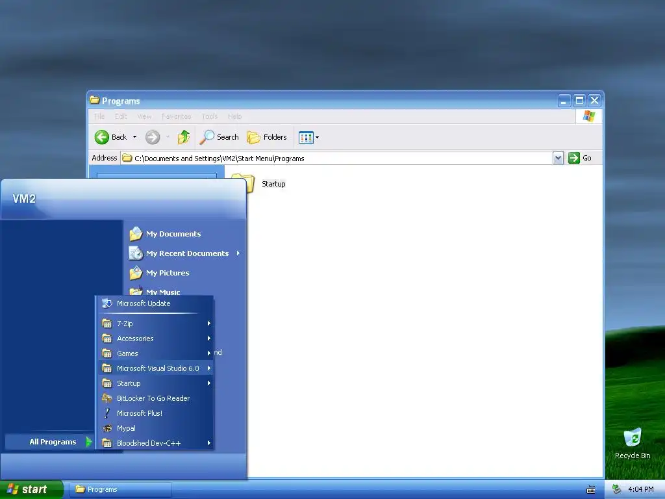
Task: Launch BitLocker To Go Reader
Action: pos(155,398)
